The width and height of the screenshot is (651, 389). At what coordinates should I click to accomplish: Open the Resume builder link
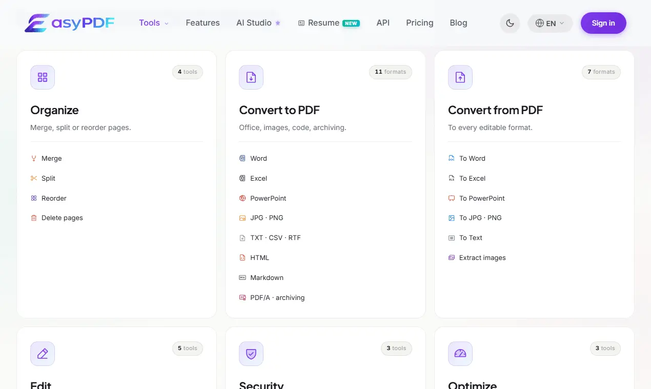tap(329, 23)
